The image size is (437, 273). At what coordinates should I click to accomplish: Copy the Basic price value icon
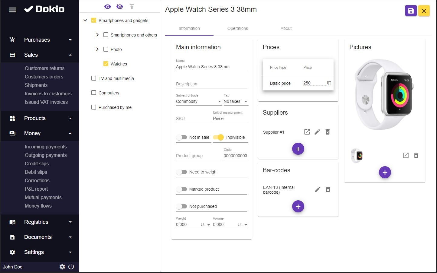click(x=329, y=83)
